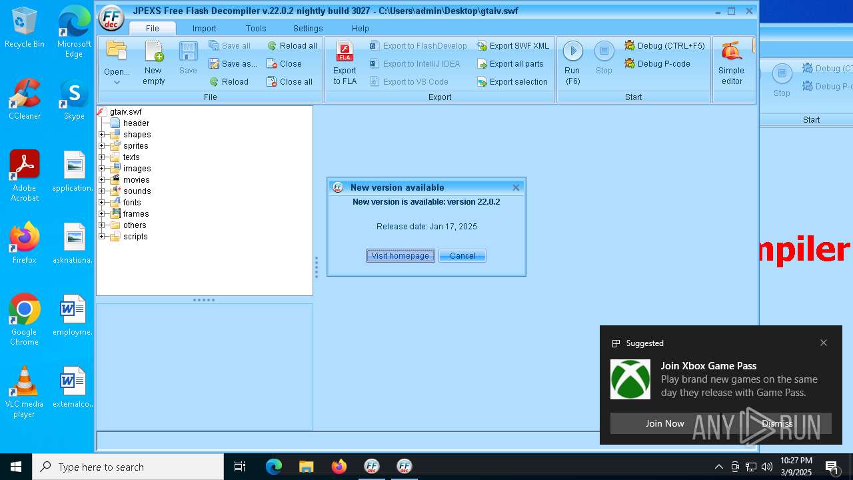Open CCleaner desktop shortcut
This screenshot has width=853, height=480.
[x=25, y=99]
